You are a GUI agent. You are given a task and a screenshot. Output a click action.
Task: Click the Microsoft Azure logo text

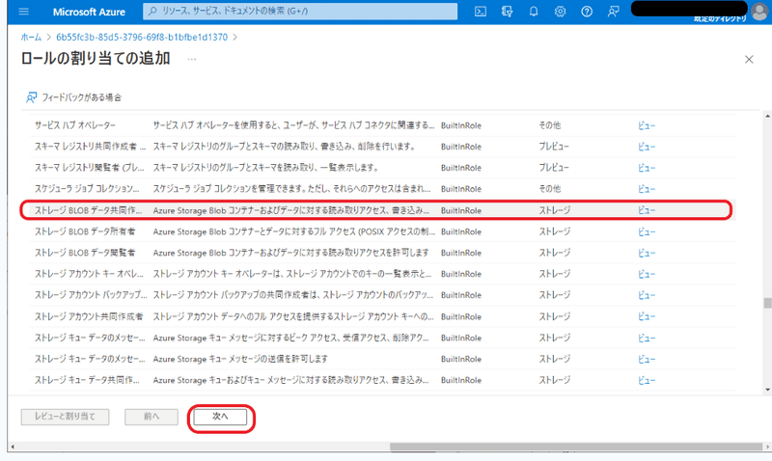coord(89,12)
